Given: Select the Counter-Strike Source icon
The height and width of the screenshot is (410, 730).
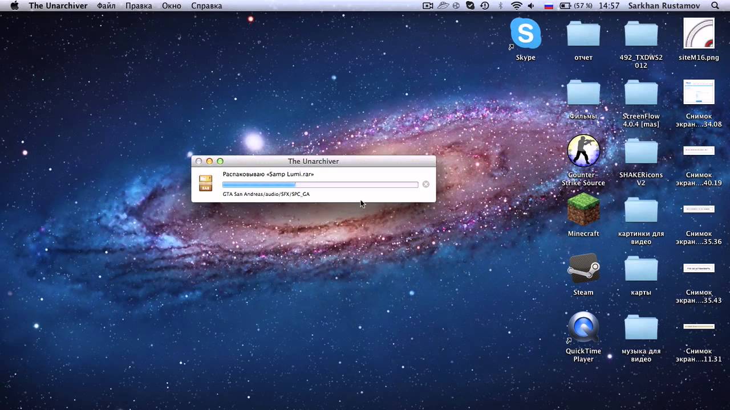Looking at the screenshot, I should 583,151.
